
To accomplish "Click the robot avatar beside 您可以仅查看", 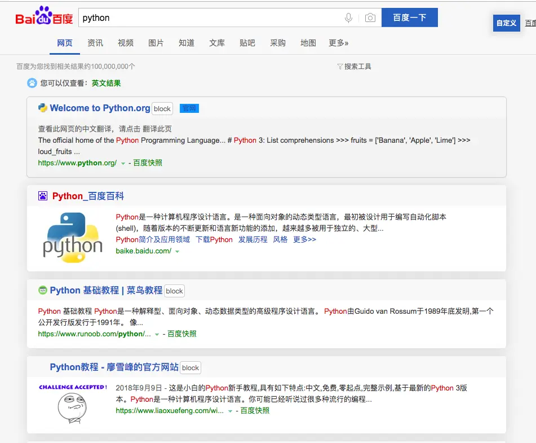I will pos(31,83).
